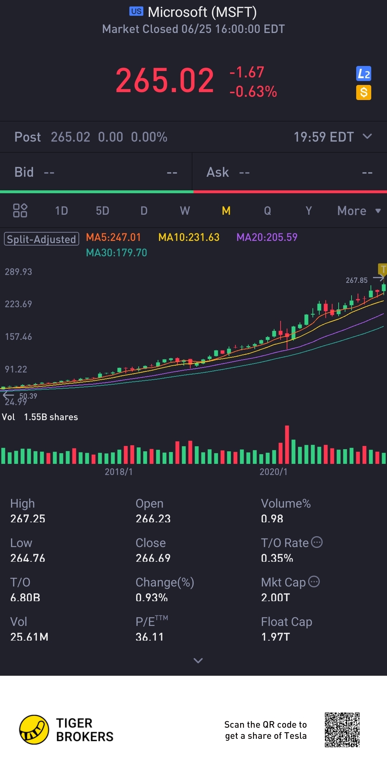Tap the MA30:179.70 indicator label
The height and width of the screenshot is (784, 387).
(x=117, y=253)
